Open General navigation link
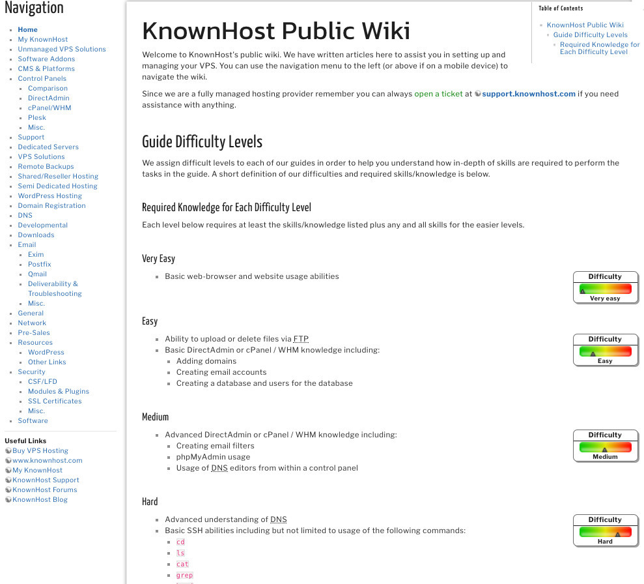This screenshot has height=584, width=644. (31, 313)
